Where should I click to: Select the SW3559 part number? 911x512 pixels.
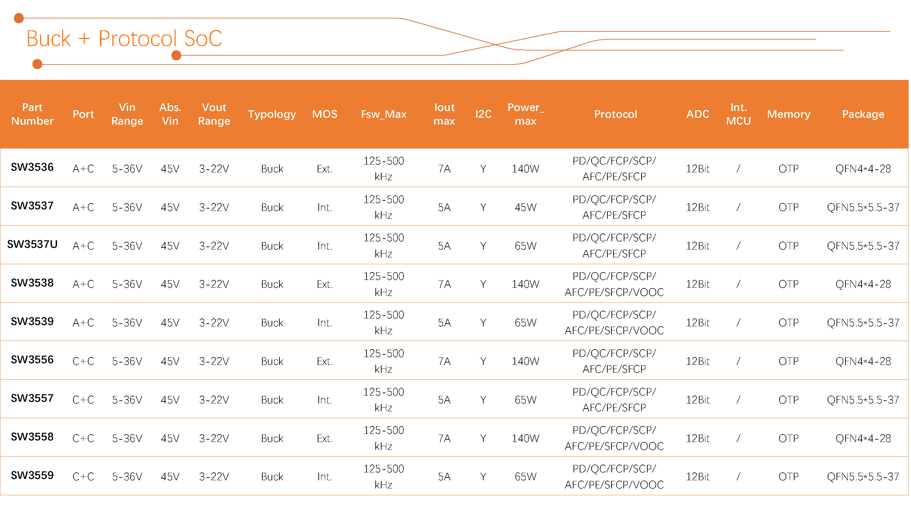tap(32, 475)
